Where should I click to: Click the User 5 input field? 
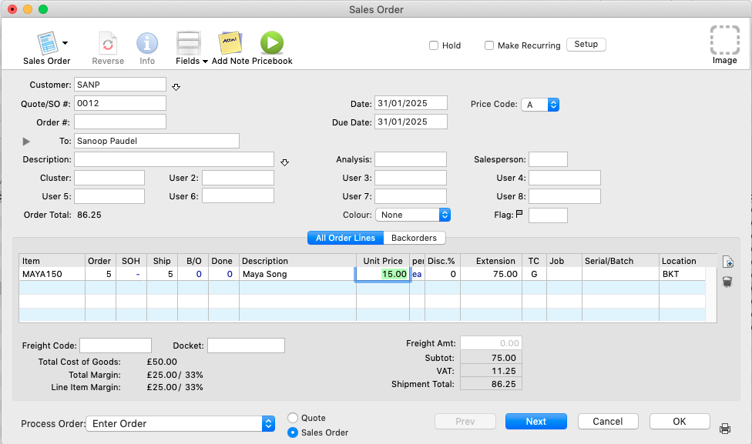tap(109, 196)
